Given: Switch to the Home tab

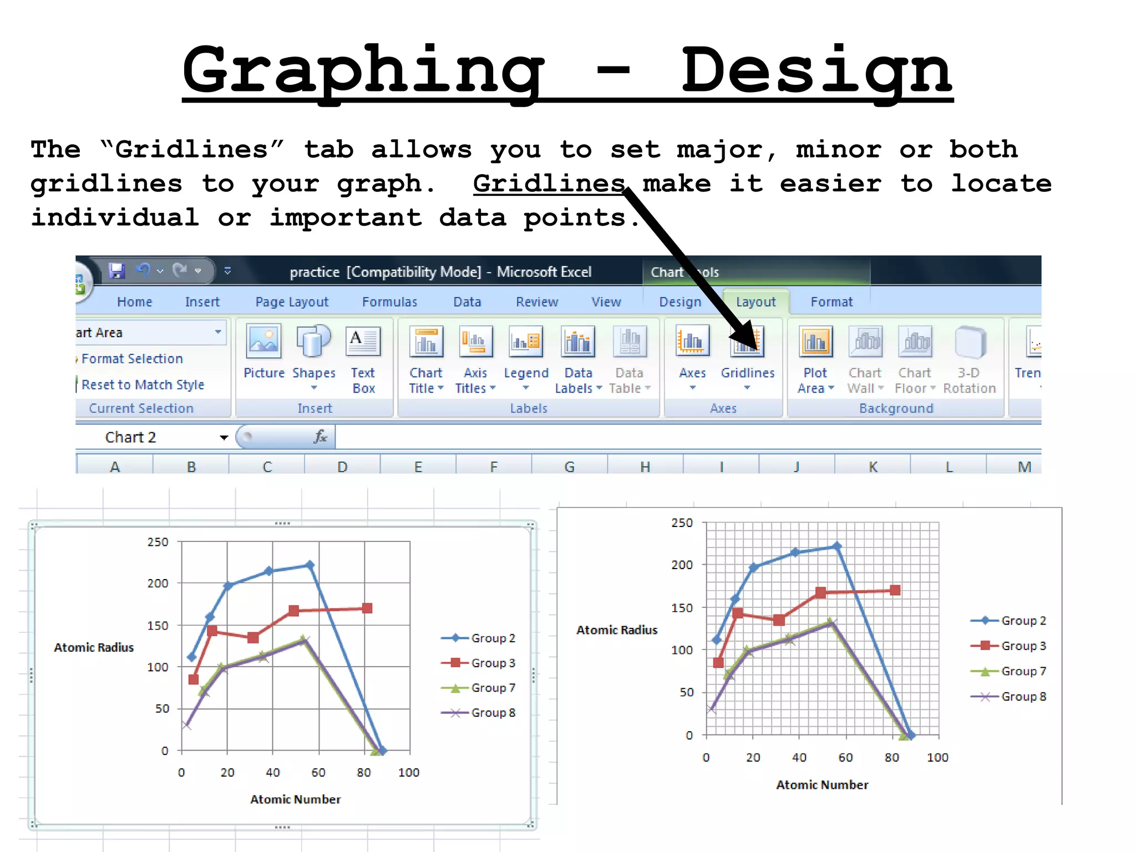Looking at the screenshot, I should pyautogui.click(x=134, y=302).
